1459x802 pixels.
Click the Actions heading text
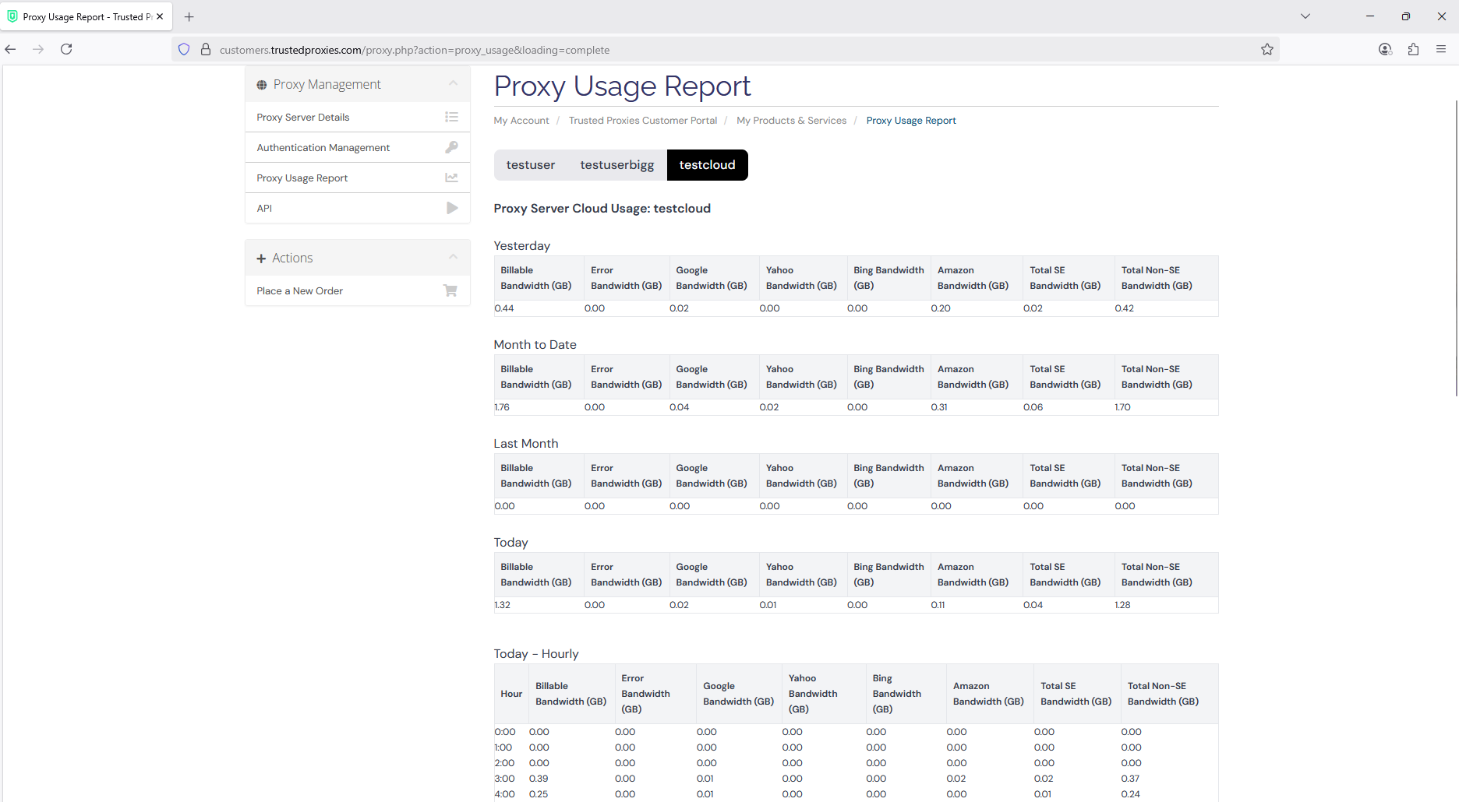[292, 258]
